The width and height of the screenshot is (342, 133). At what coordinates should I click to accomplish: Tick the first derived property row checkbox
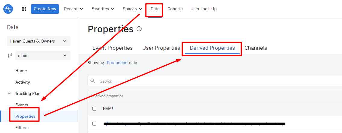(94, 123)
